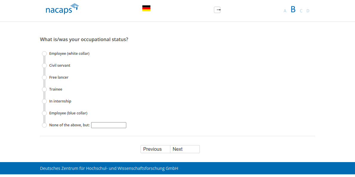This screenshot has width=355, height=177.
Task: Pick the Free lancer radio button
Action: click(x=44, y=77)
